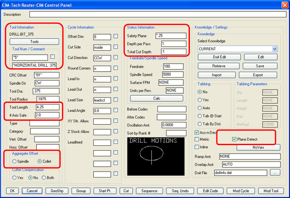
Task: Select the Auto tabbing option
Action: pyautogui.click(x=200, y=108)
